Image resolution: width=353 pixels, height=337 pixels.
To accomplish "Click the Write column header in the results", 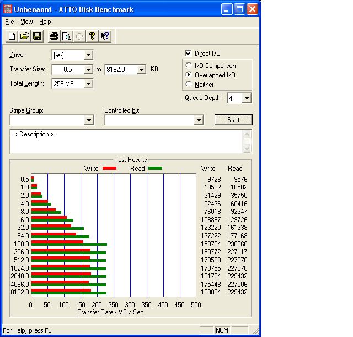I will click(208, 168).
